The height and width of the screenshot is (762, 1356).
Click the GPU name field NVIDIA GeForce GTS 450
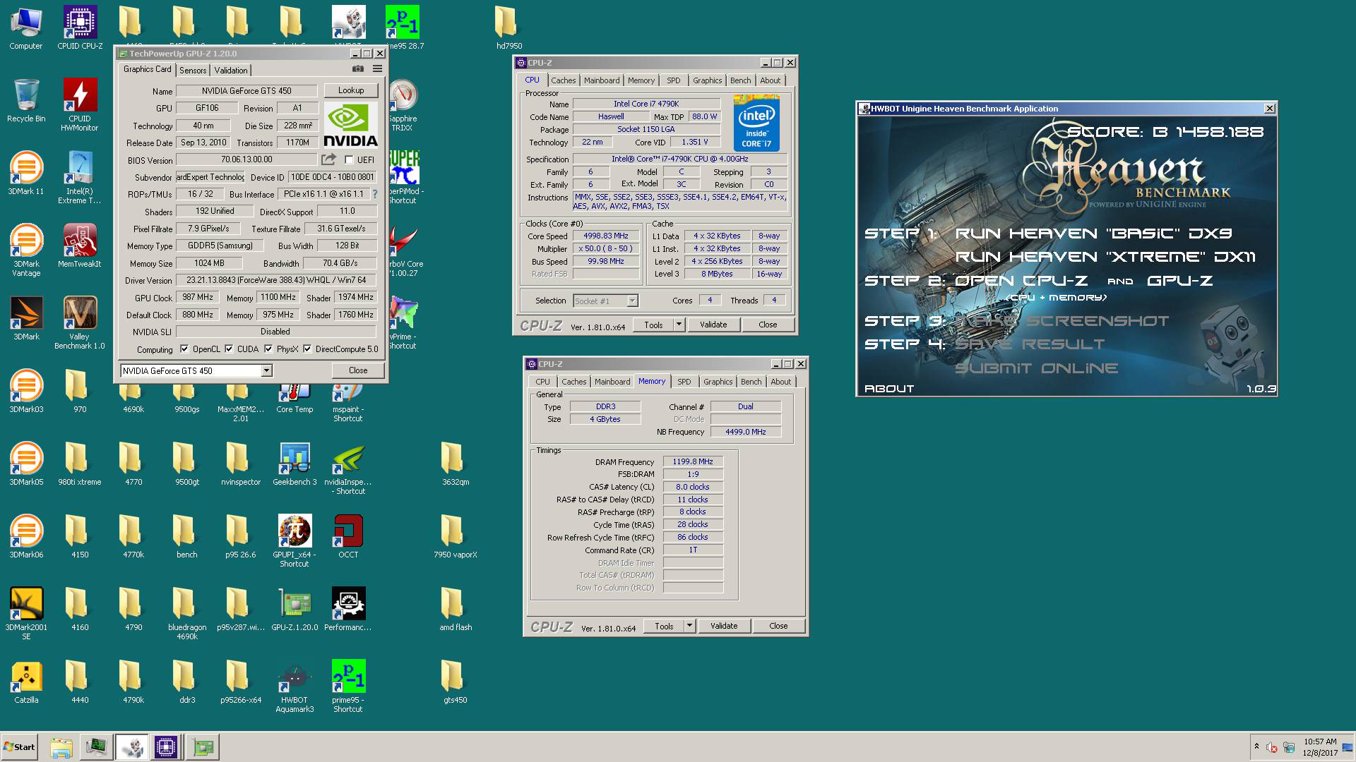(x=247, y=91)
